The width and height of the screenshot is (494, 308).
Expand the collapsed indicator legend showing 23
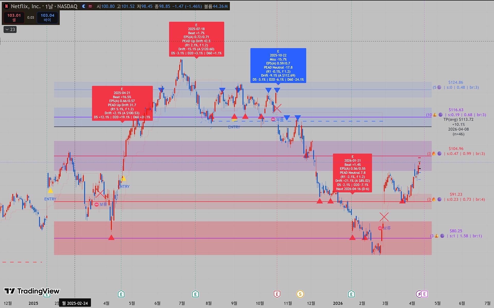tap(10, 30)
